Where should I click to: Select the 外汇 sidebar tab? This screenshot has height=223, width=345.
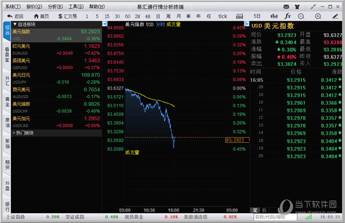click(7, 81)
